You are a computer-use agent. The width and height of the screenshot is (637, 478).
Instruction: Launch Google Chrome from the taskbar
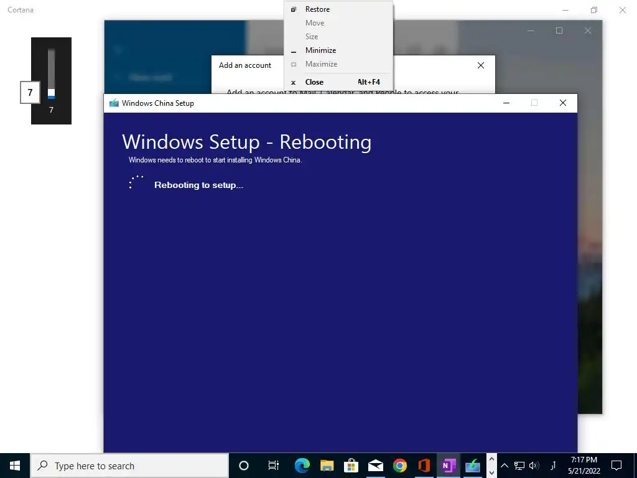[x=400, y=466]
